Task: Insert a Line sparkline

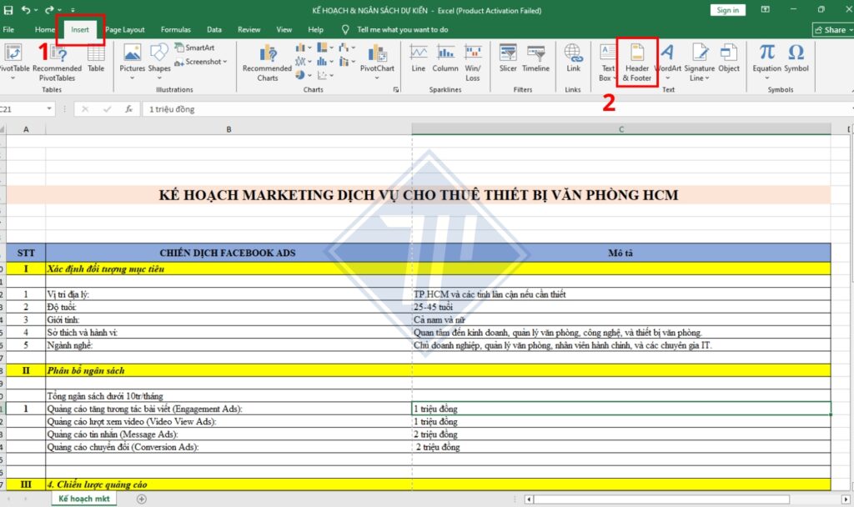Action: coord(418,58)
